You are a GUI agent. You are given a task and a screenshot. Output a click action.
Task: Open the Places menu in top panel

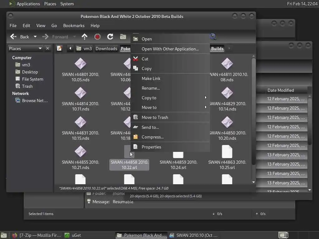click(50, 4)
